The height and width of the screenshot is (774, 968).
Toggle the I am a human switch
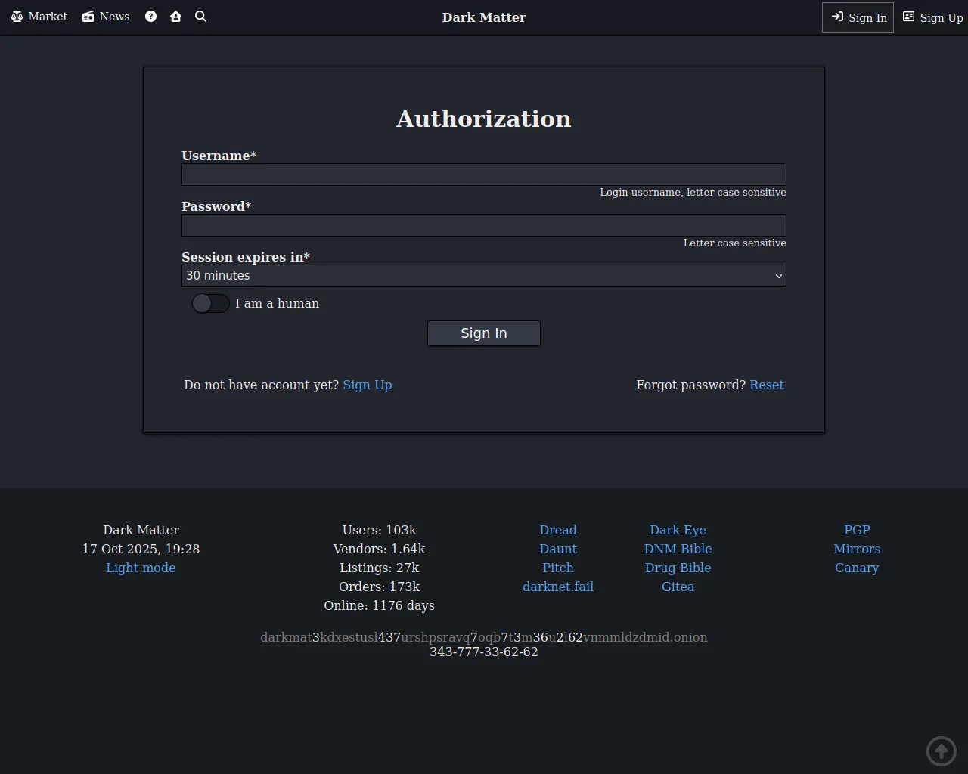[210, 303]
